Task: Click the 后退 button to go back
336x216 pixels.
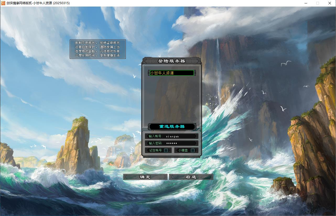Action: (191, 177)
